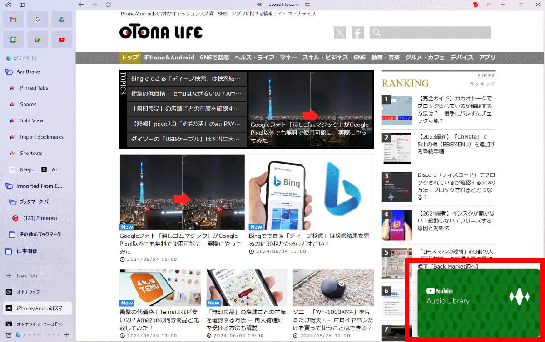
Task: Open the archive icon in the sidebar footer
Action: (9, 335)
